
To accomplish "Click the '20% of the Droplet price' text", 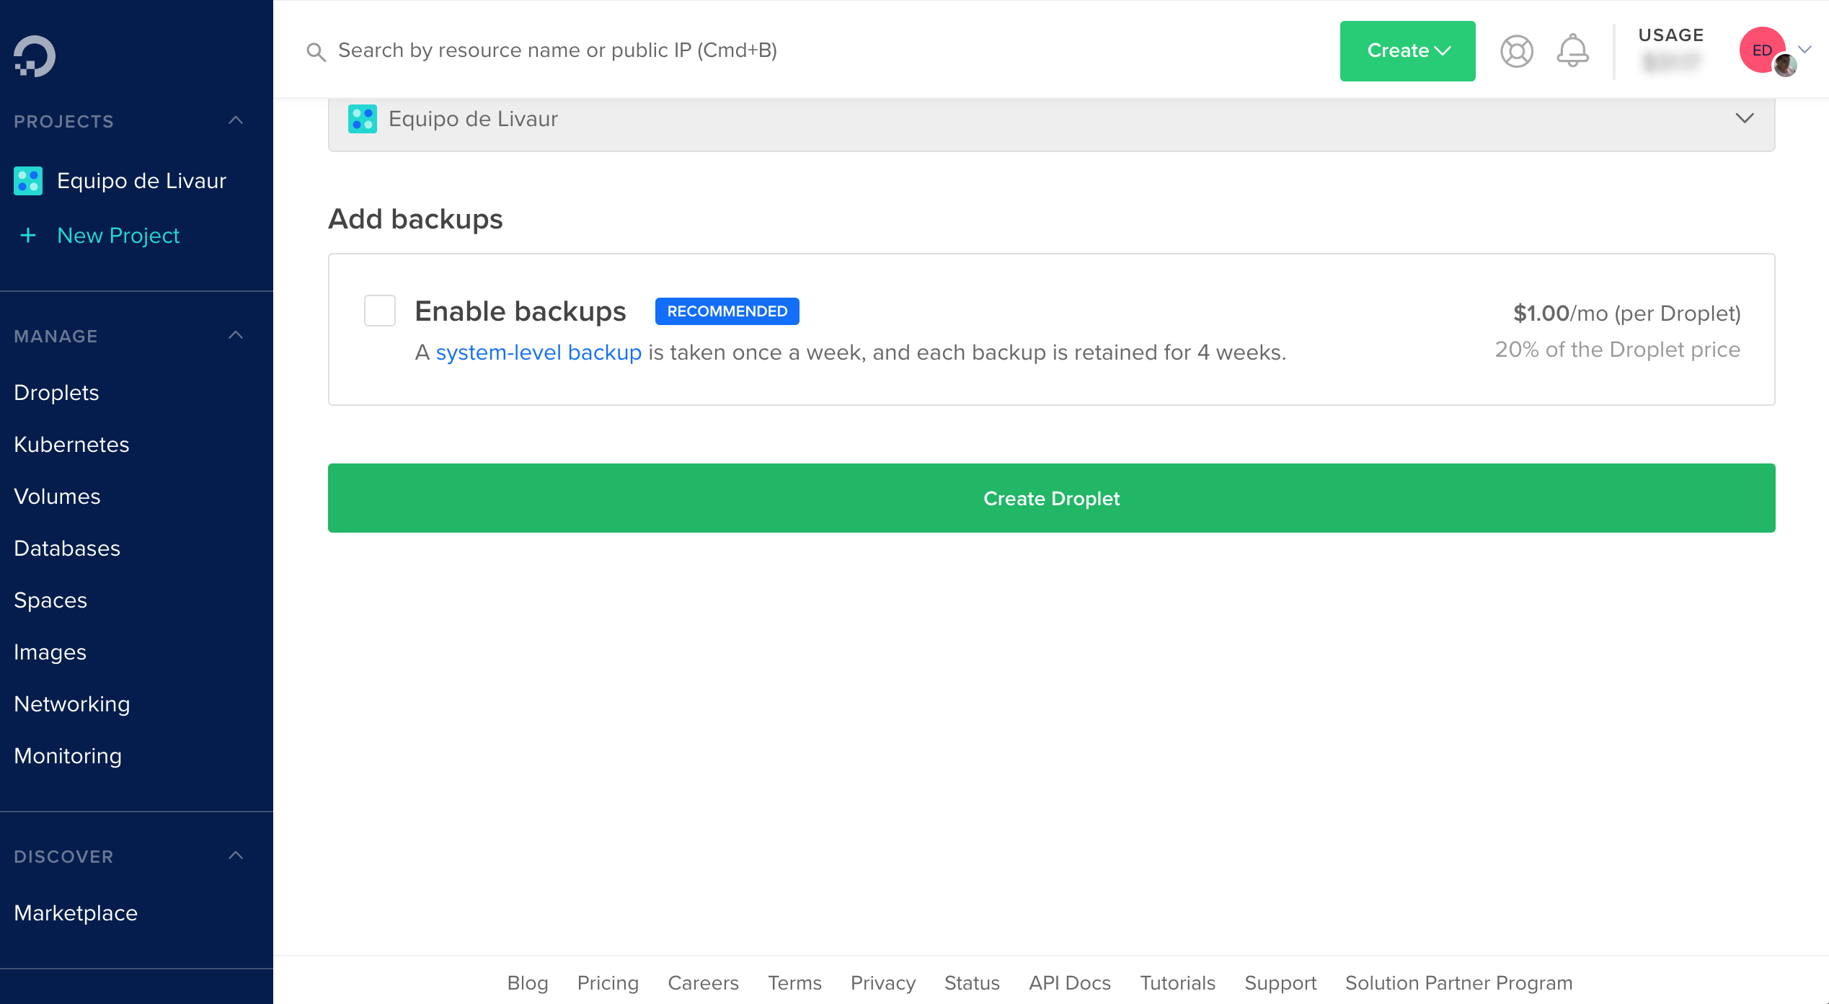I will [1617, 350].
